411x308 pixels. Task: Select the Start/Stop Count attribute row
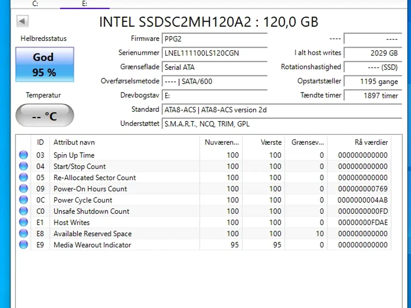[204, 166]
